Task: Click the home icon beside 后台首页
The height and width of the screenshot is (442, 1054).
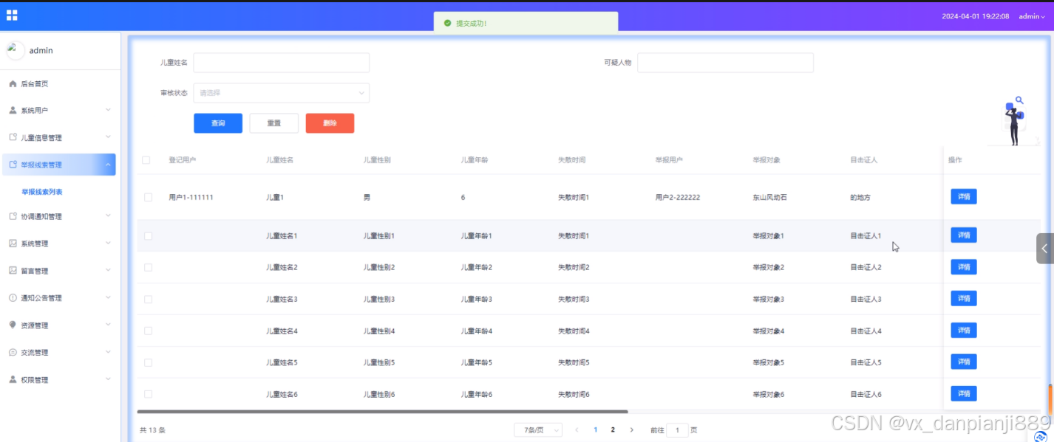Action: (x=13, y=84)
